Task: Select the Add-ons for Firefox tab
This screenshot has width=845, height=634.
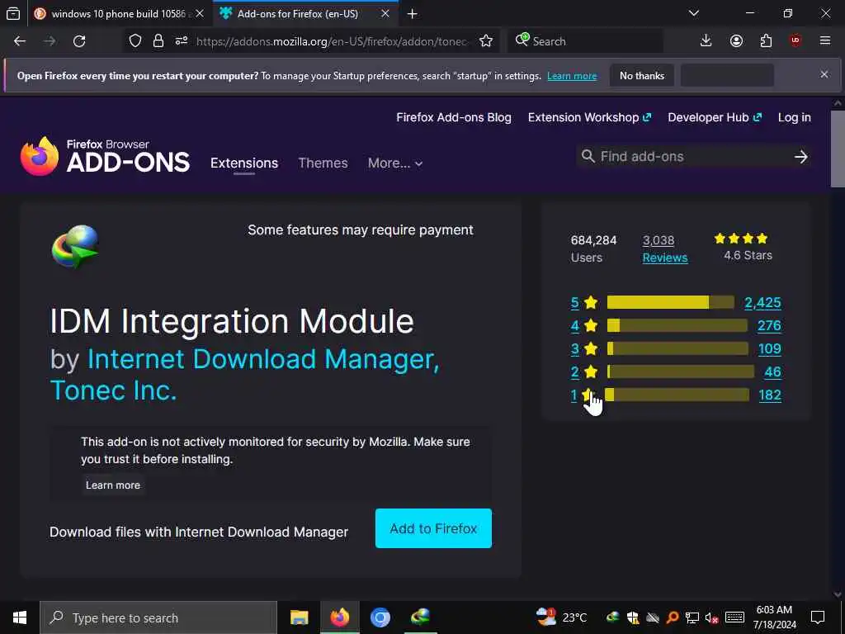Action: [x=297, y=14]
